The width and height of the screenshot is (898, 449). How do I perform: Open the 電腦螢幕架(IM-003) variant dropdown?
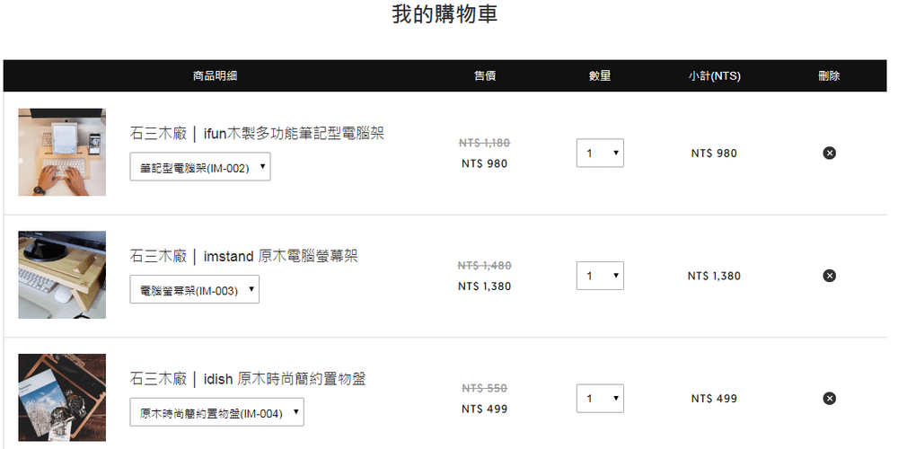click(194, 289)
